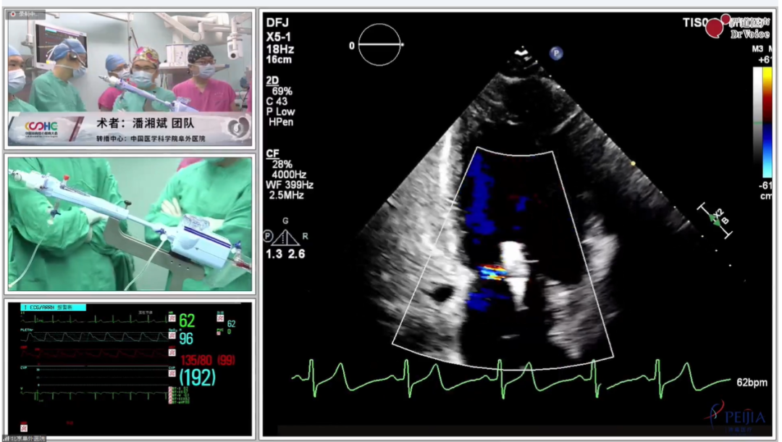
Task: Click the transducer angle circle indicator
Action: [x=379, y=45]
